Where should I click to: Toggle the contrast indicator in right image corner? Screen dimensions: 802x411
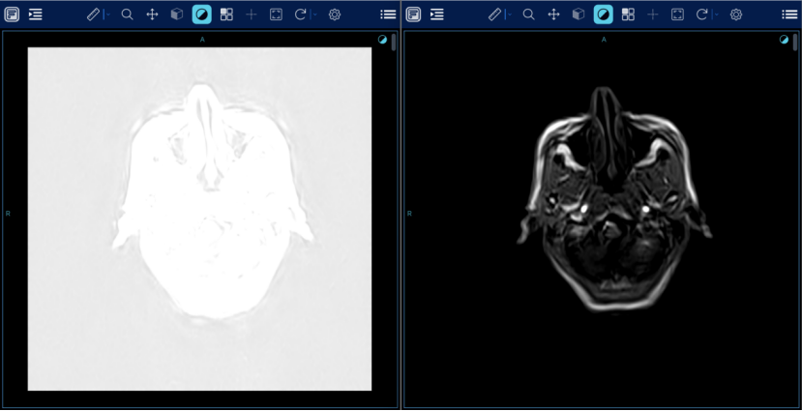(784, 40)
